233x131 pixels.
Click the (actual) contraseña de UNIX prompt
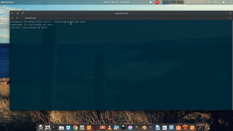pos(29,28)
